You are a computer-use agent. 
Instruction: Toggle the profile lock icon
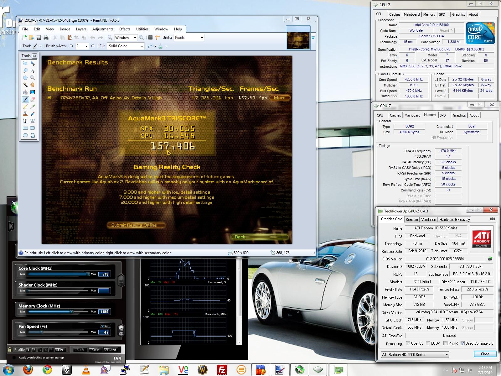coord(10,349)
